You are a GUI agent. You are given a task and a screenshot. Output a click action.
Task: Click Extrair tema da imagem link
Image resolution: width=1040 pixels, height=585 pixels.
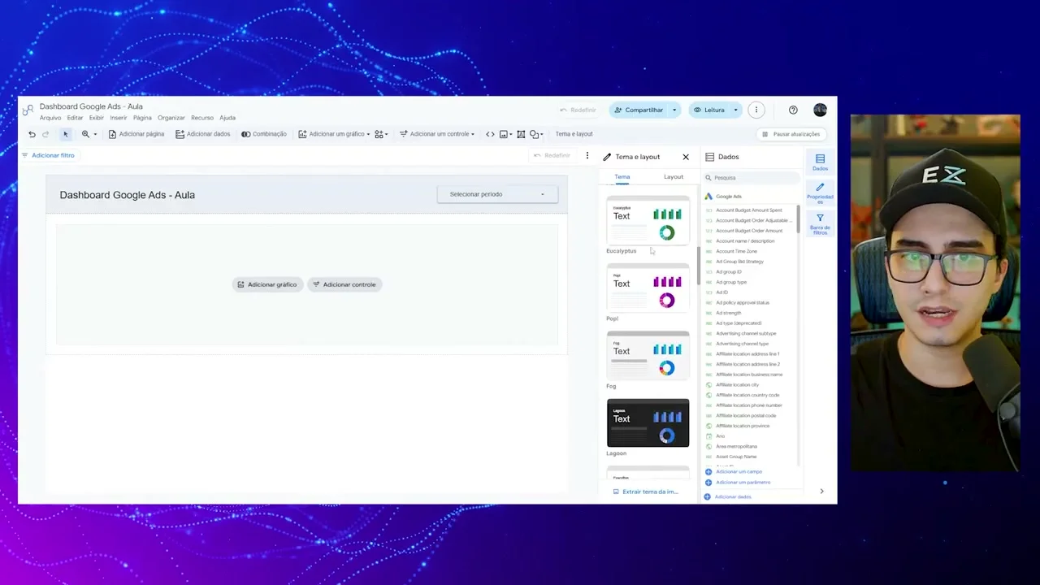645,492
